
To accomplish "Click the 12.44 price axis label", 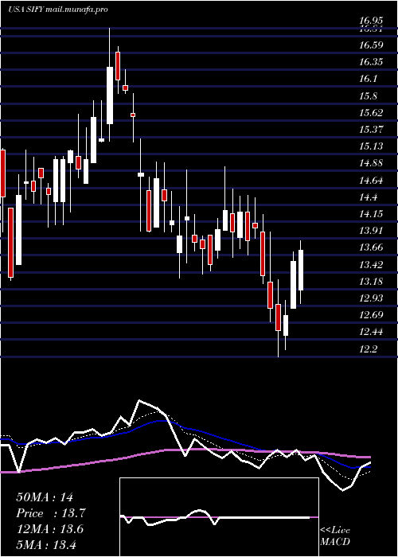I will tap(371, 332).
